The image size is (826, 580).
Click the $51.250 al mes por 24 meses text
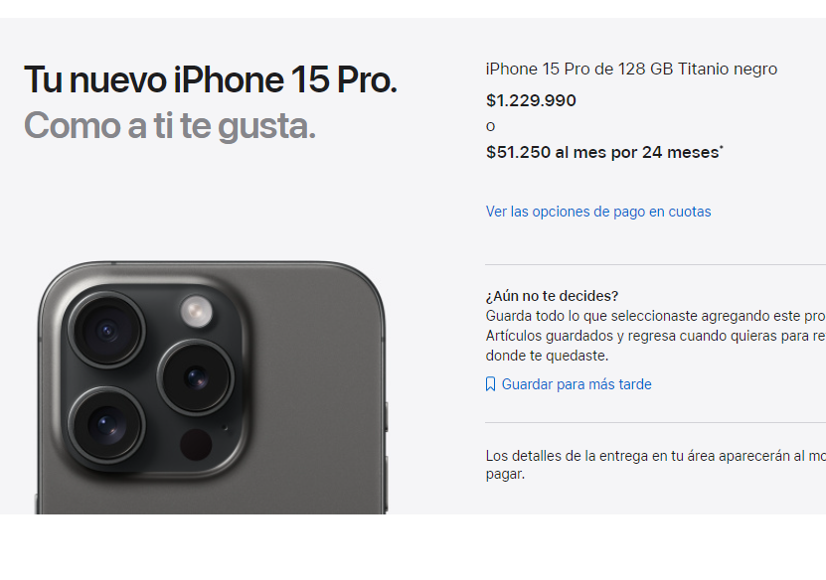pos(602,152)
